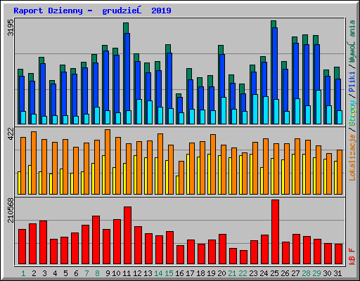The image size is (360, 281).
Task: Click the green "Wywołania" legend label
Action: coord(352,41)
